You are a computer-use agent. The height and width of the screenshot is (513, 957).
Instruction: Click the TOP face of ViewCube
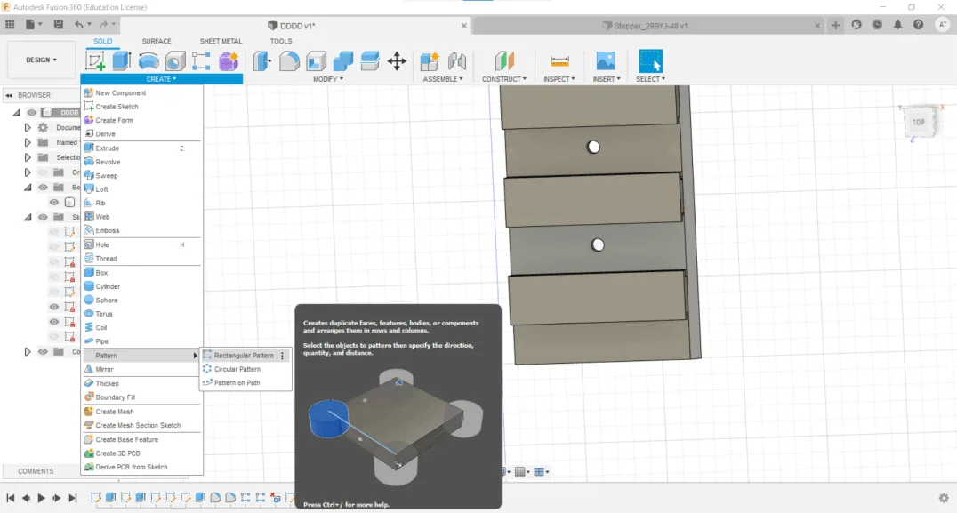(919, 122)
